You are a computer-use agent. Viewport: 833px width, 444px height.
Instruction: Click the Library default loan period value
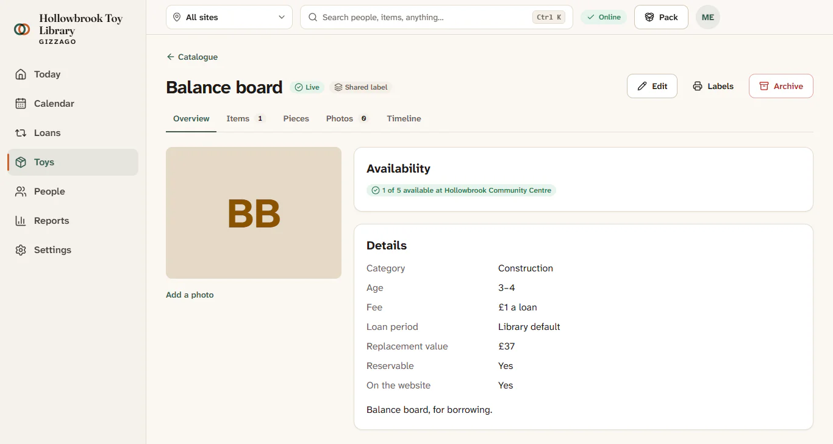point(529,327)
